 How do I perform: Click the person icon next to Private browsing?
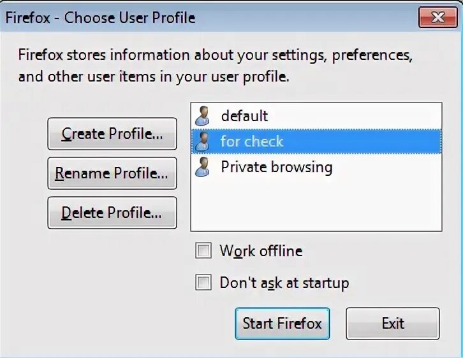(x=202, y=168)
